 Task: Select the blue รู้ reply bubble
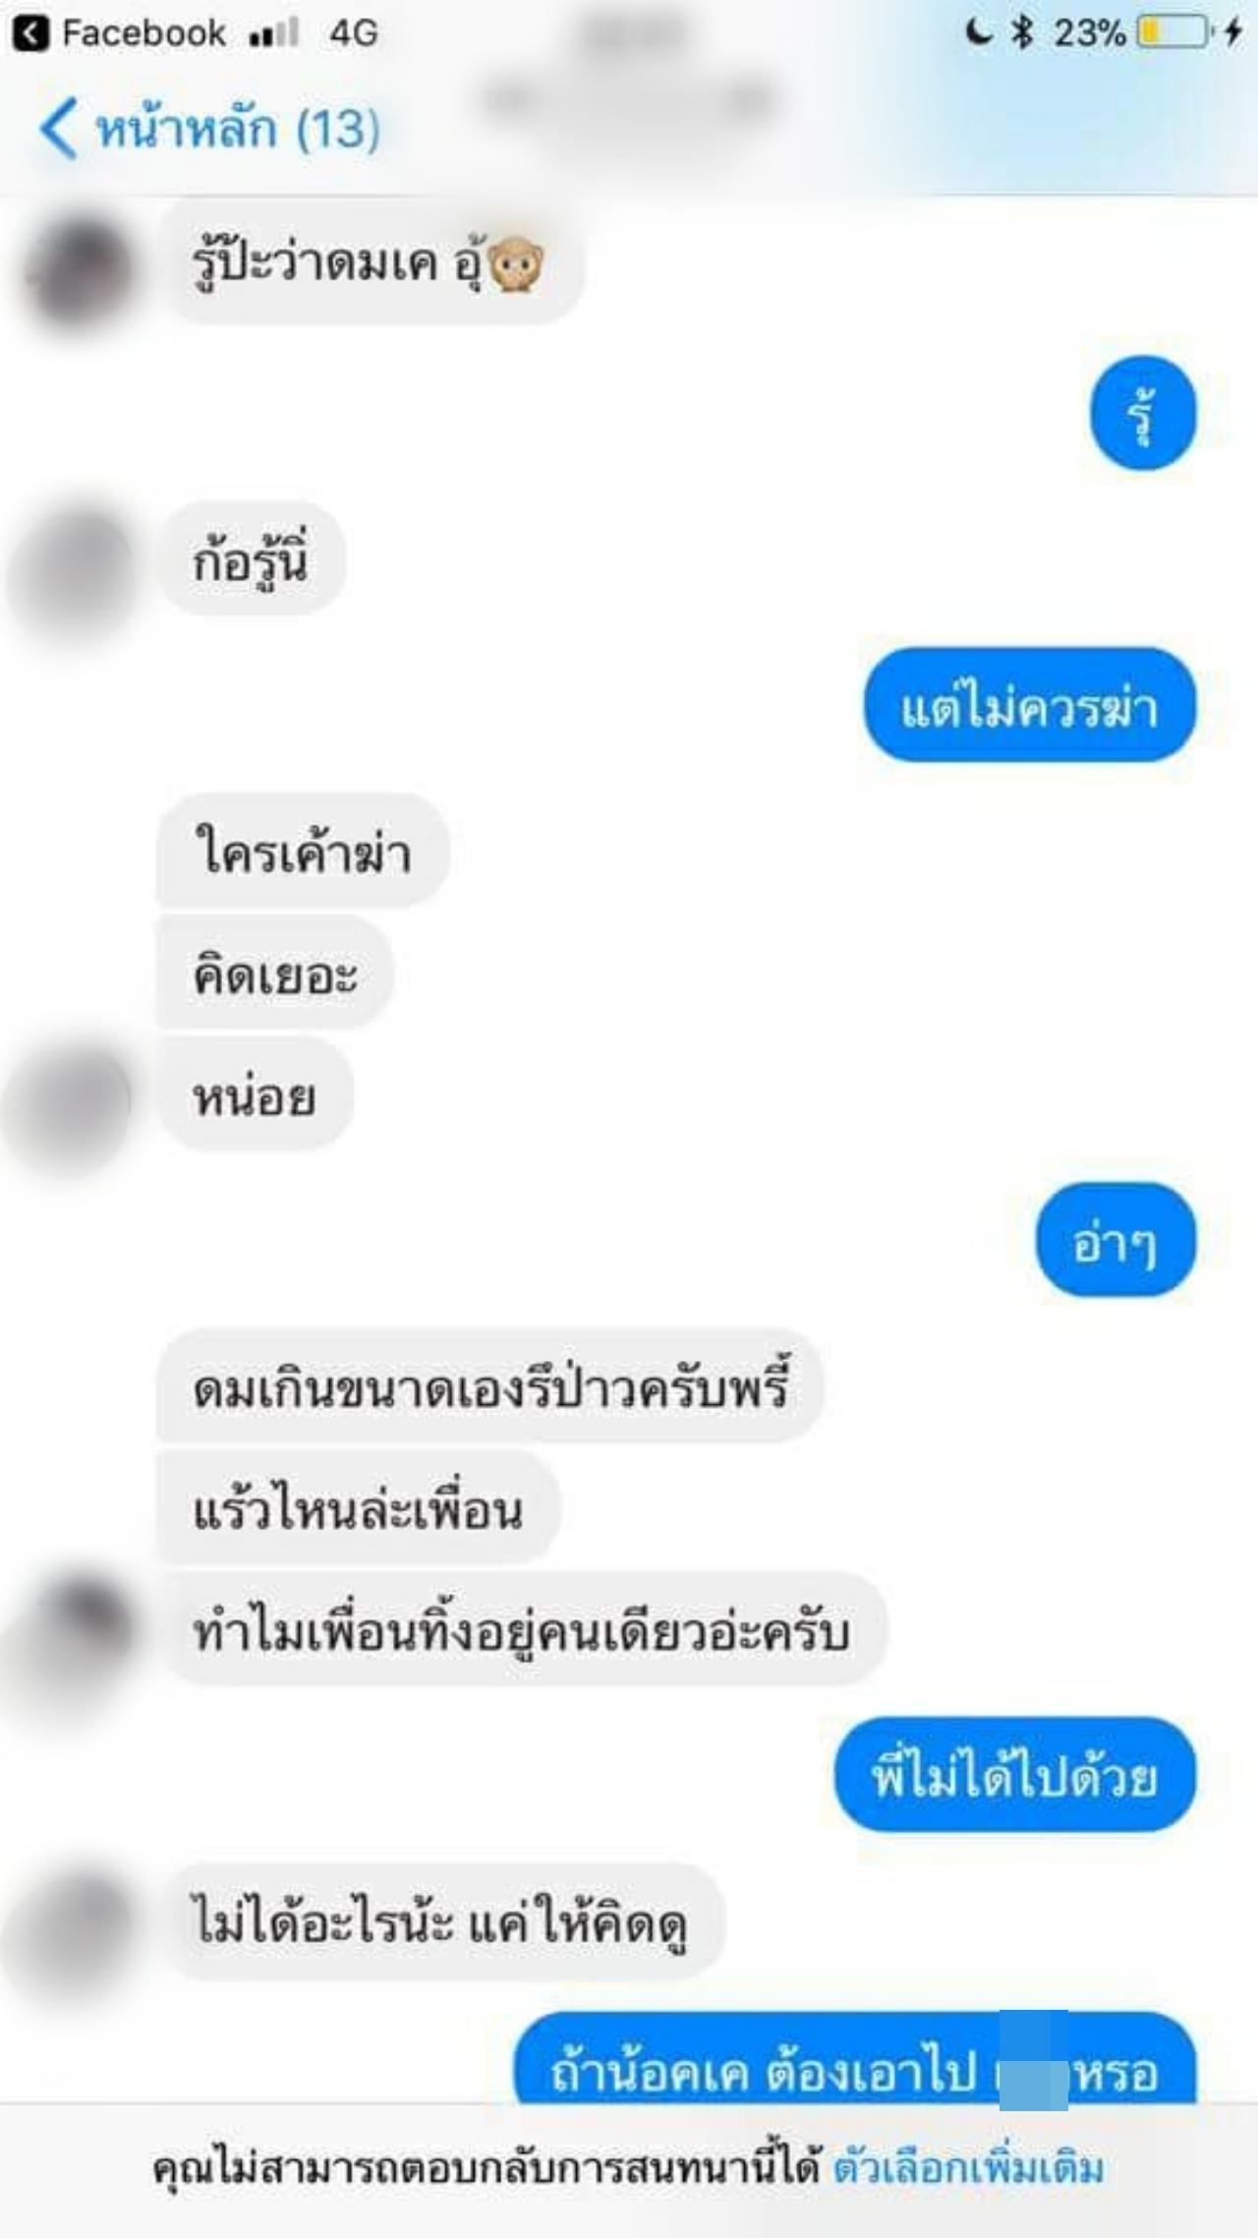[x=1143, y=413]
